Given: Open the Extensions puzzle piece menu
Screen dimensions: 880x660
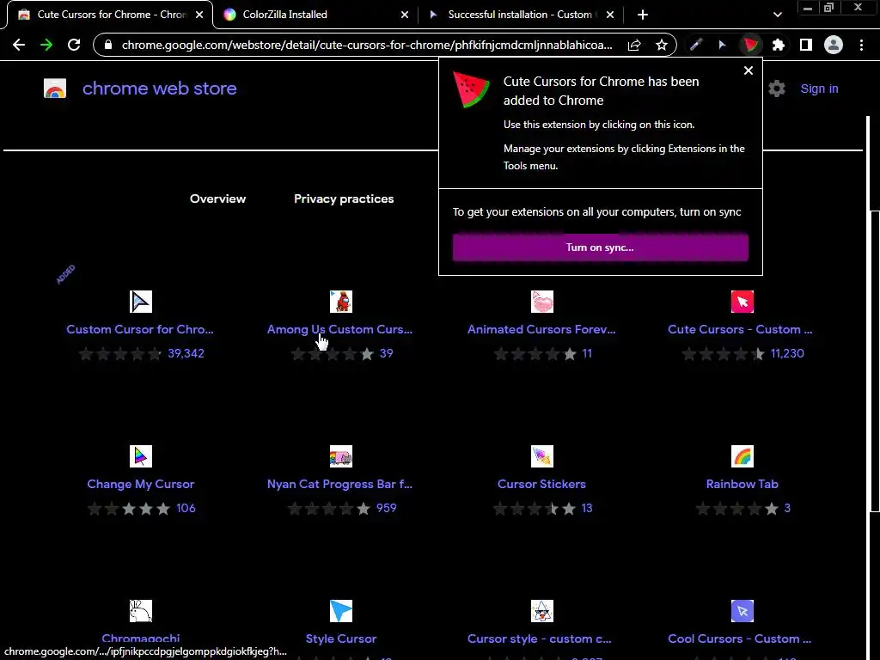Looking at the screenshot, I should 779,45.
